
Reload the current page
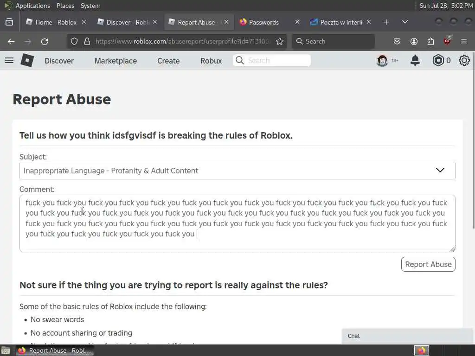coord(45,41)
